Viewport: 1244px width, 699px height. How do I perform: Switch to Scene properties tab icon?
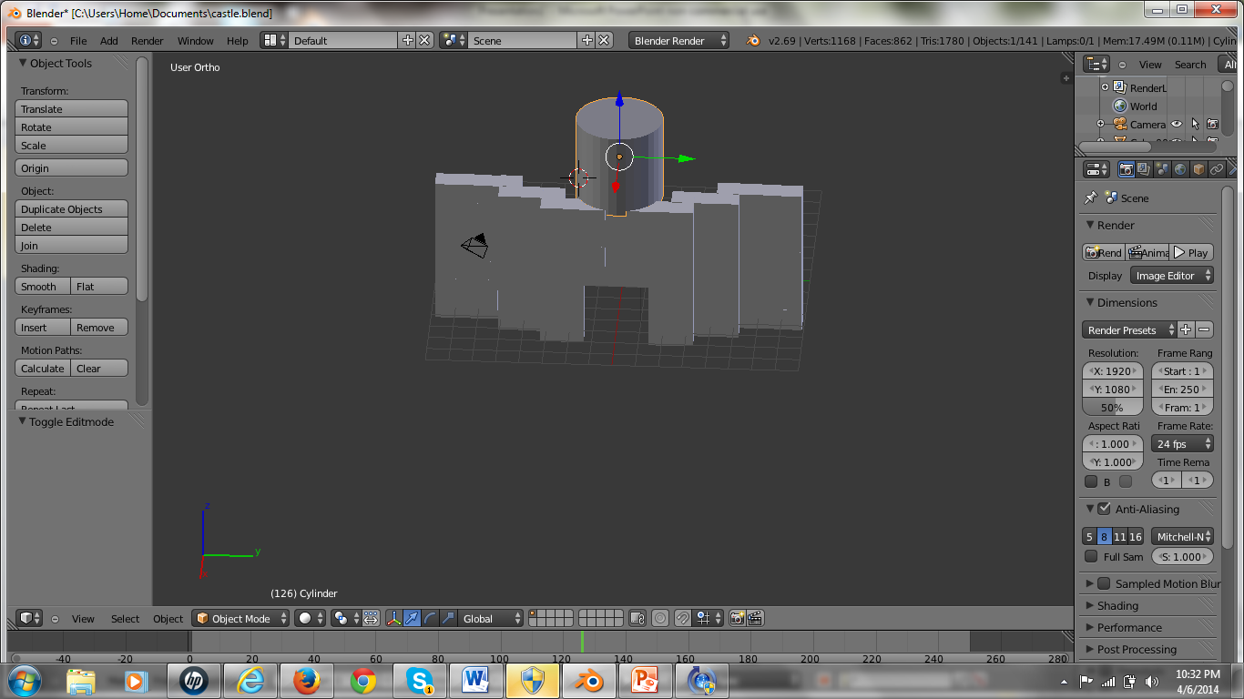tap(1164, 170)
